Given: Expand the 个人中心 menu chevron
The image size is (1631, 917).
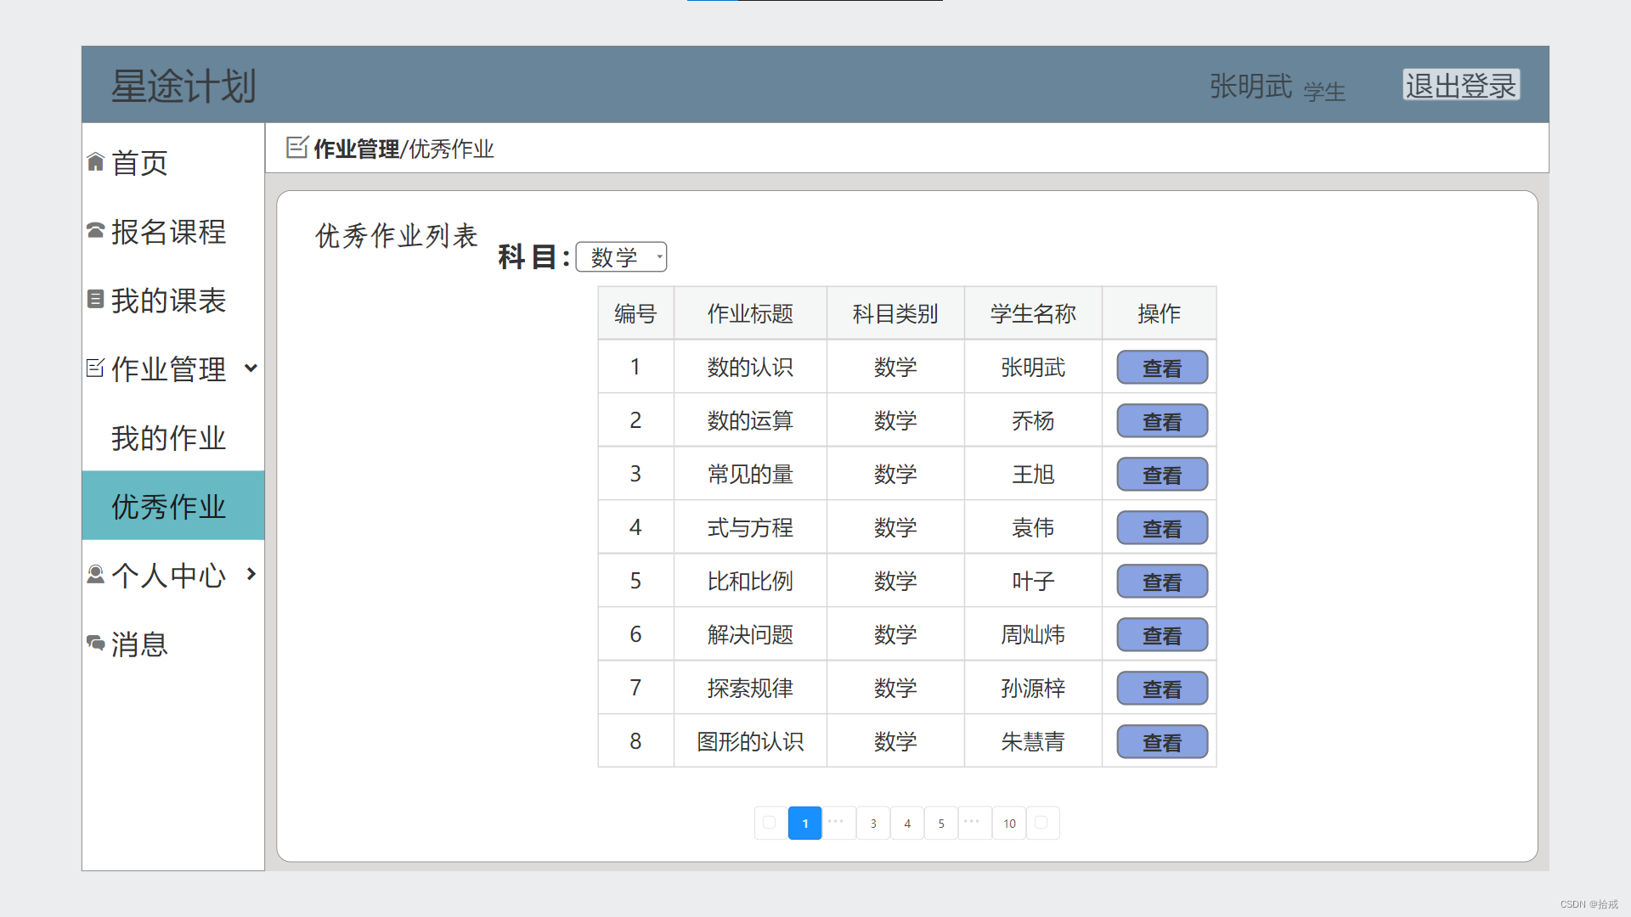Looking at the screenshot, I should click(251, 575).
